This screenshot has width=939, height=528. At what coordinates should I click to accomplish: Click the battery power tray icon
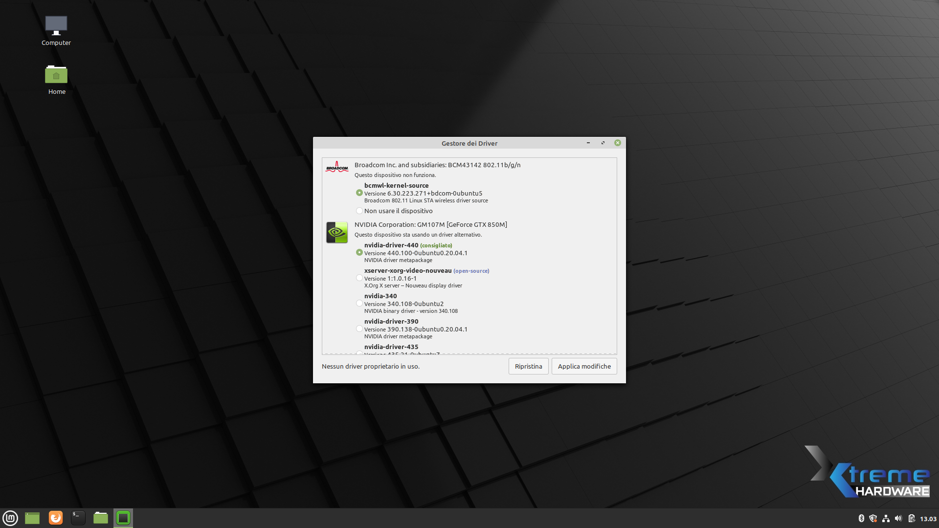coord(911,519)
